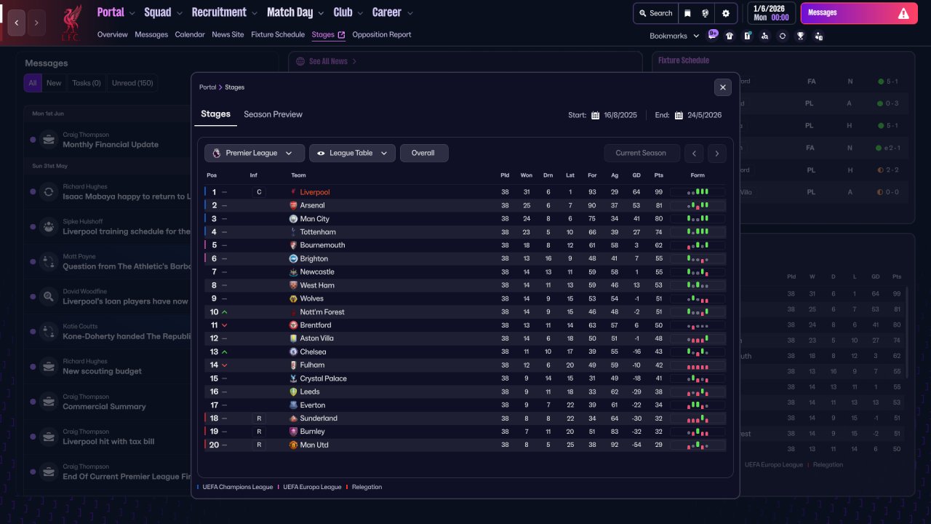Open settings with the gear icon
Viewport: 931px width, 524px height.
(726, 13)
